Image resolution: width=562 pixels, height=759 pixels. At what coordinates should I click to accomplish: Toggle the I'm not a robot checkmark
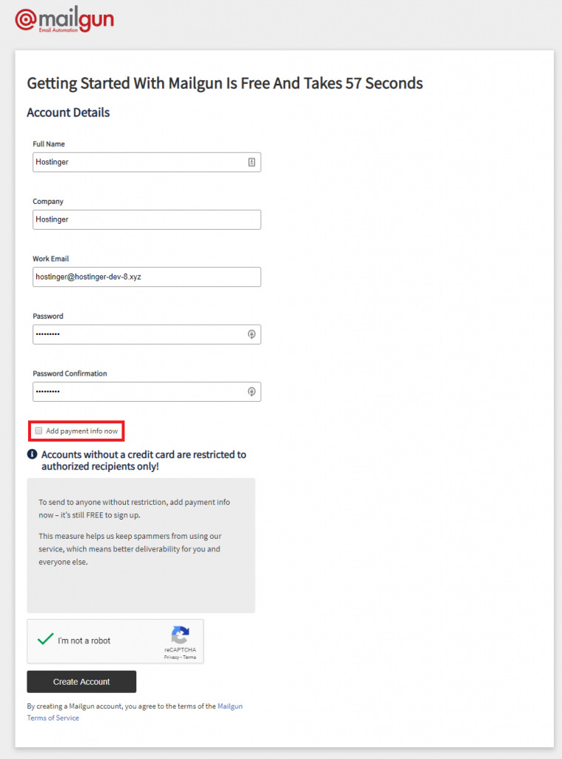[46, 640]
